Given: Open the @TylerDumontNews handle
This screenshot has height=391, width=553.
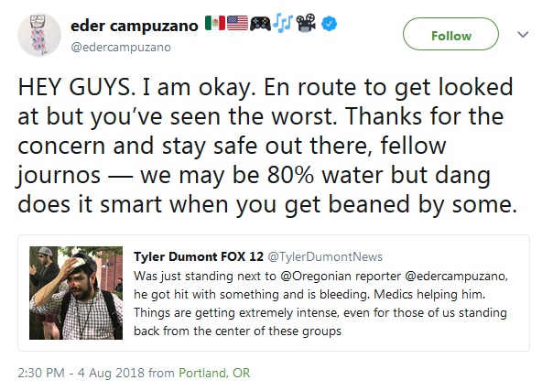Looking at the screenshot, I should click(x=325, y=256).
